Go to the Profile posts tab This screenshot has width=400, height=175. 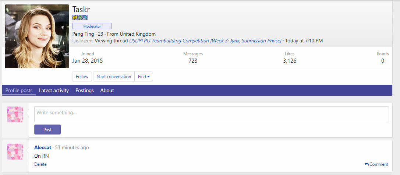19,90
